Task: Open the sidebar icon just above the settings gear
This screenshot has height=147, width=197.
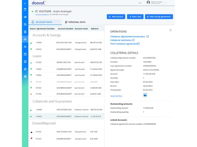Action: pyautogui.click(x=25, y=69)
